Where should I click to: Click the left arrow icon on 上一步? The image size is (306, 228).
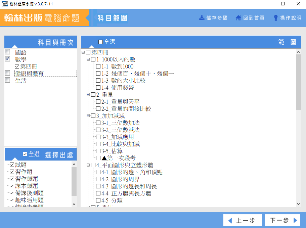pyautogui.click(x=230, y=221)
